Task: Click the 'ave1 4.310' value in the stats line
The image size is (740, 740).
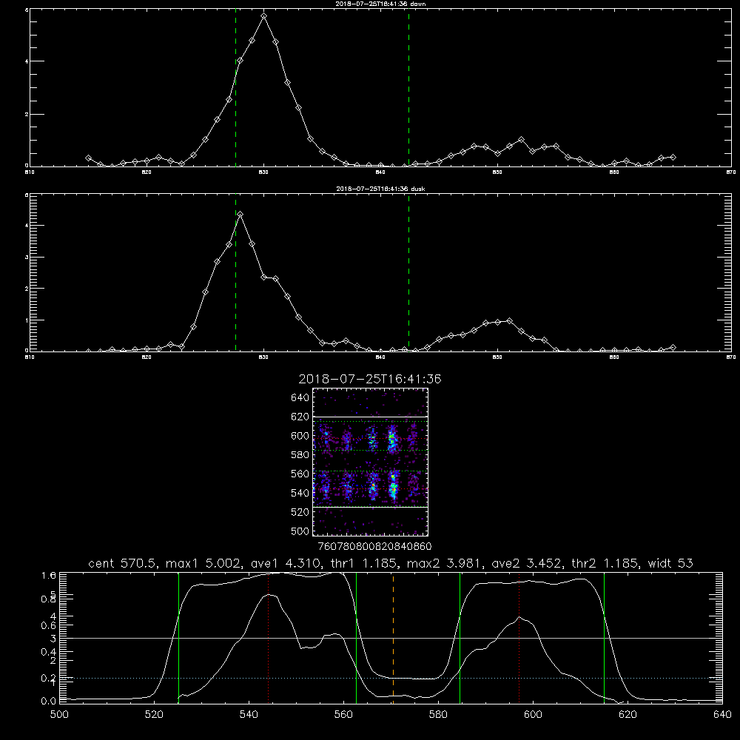Action: point(286,563)
